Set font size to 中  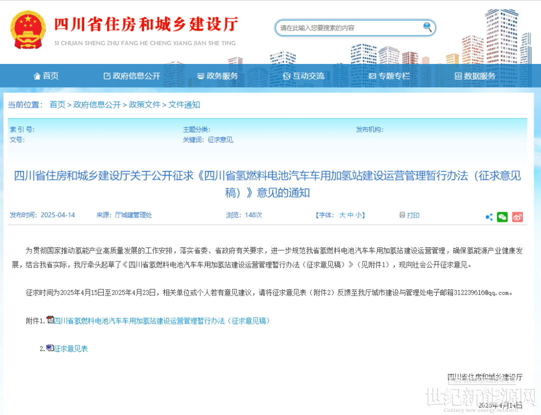[x=350, y=215]
